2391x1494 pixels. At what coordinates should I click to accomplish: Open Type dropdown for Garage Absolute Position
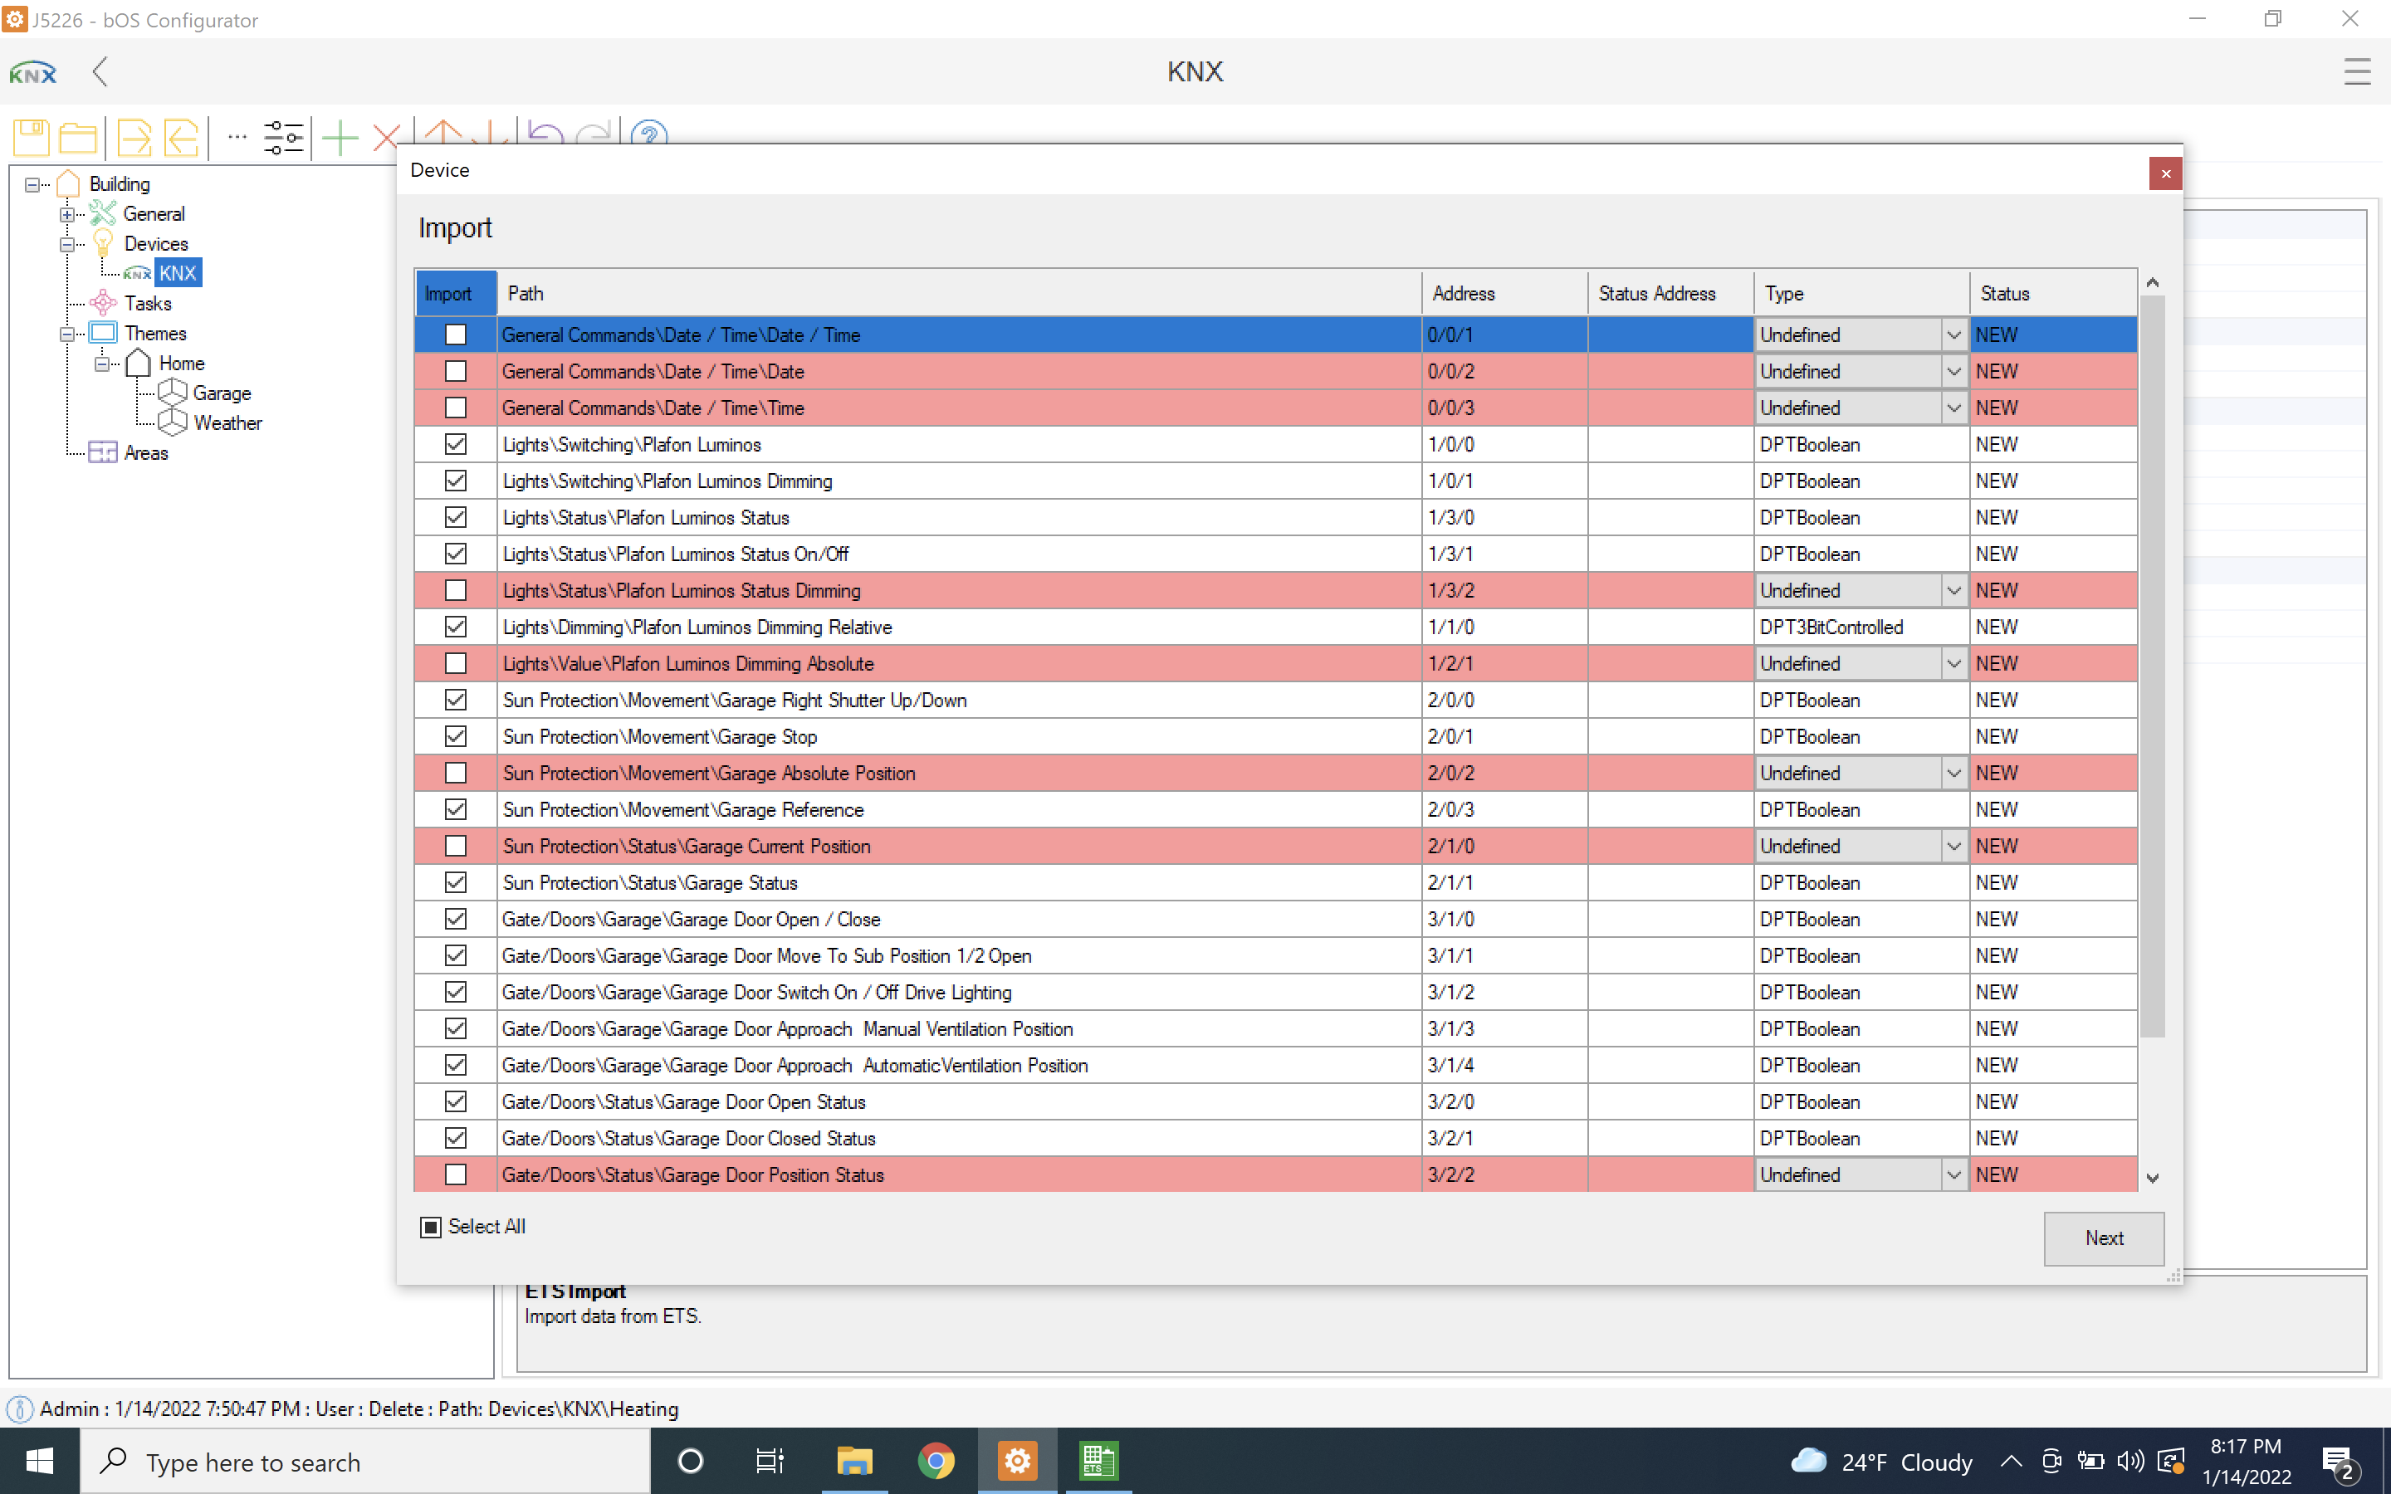[x=1953, y=774]
